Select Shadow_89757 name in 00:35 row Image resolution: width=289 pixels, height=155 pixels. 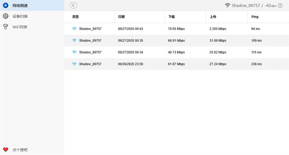coord(90,40)
